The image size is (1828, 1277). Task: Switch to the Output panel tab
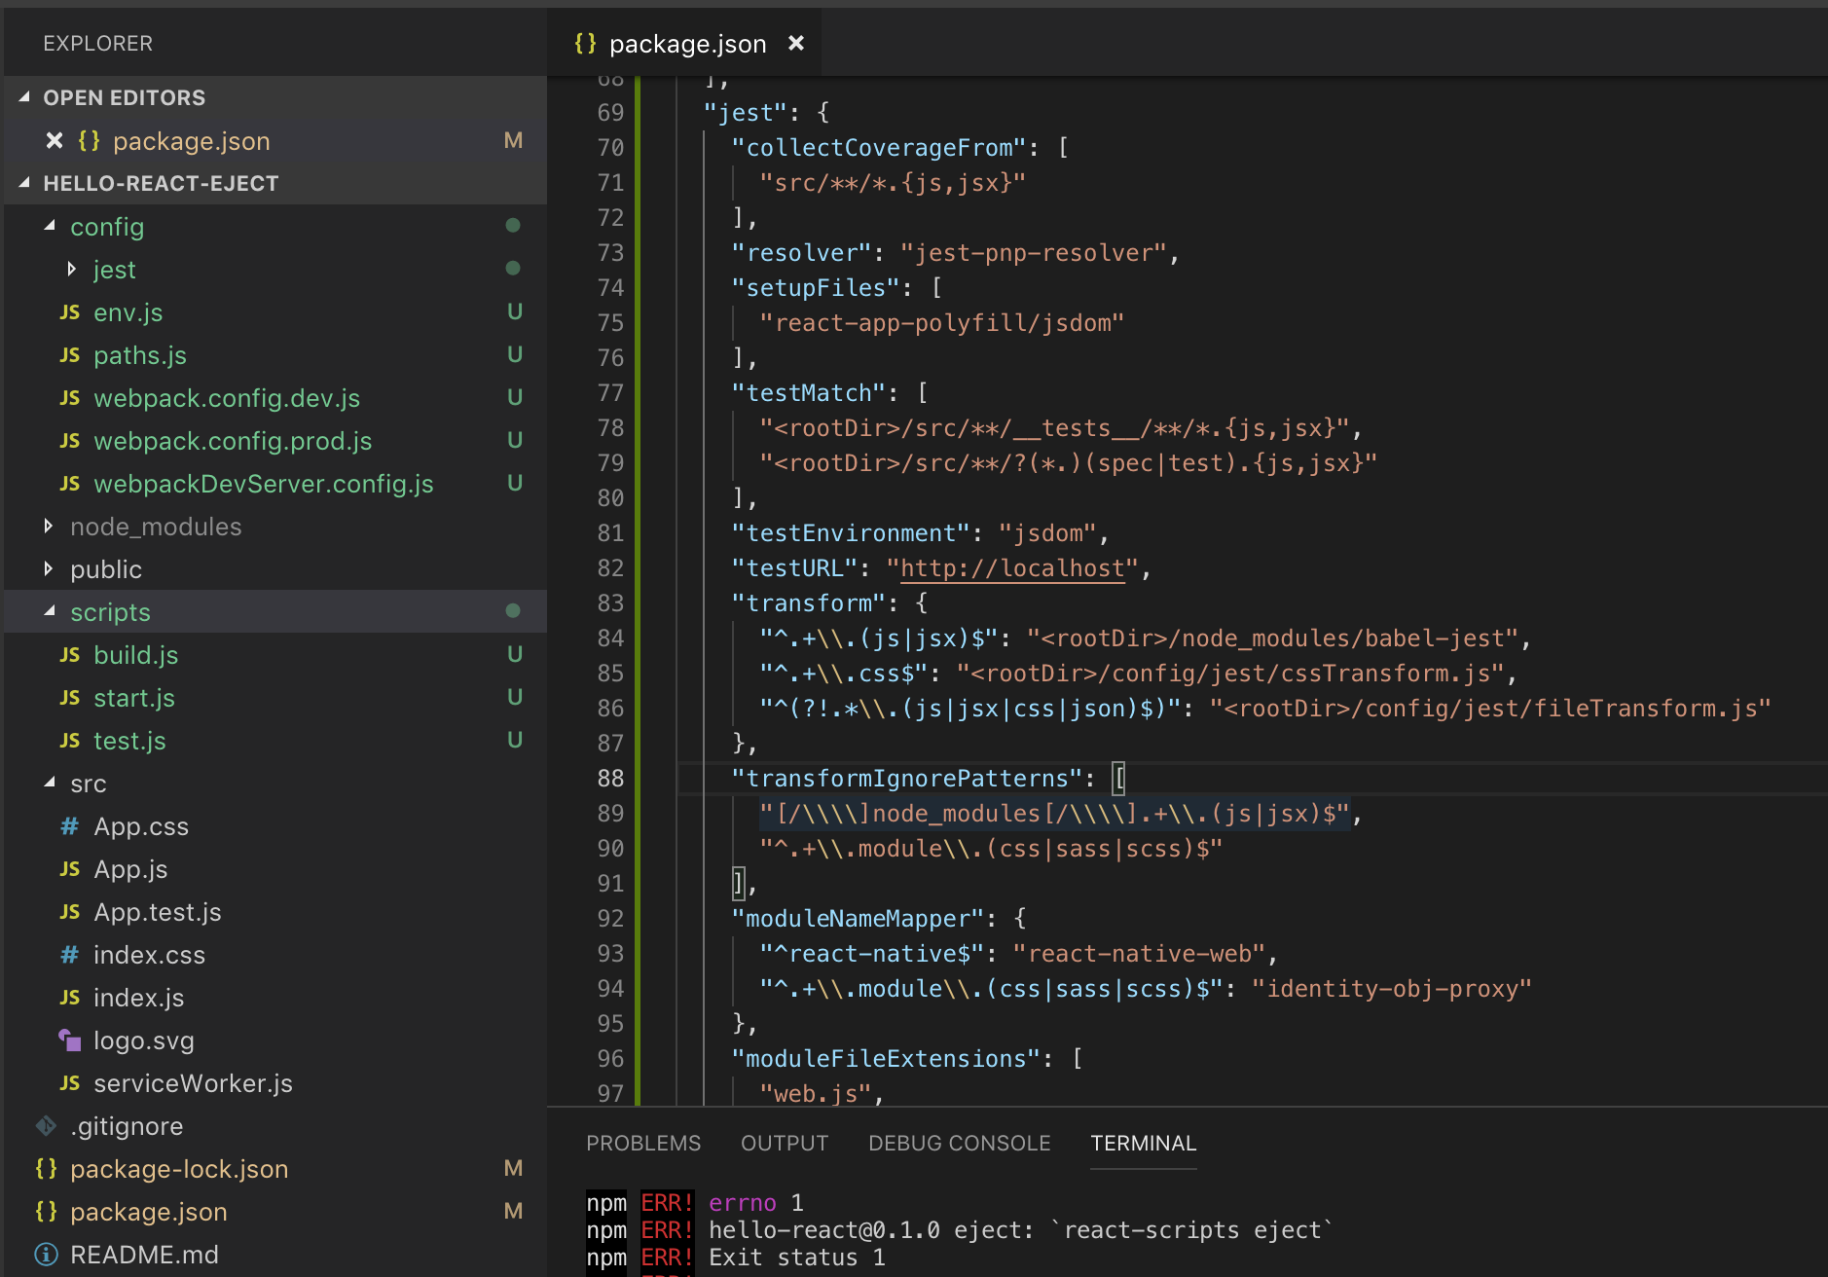(784, 1144)
